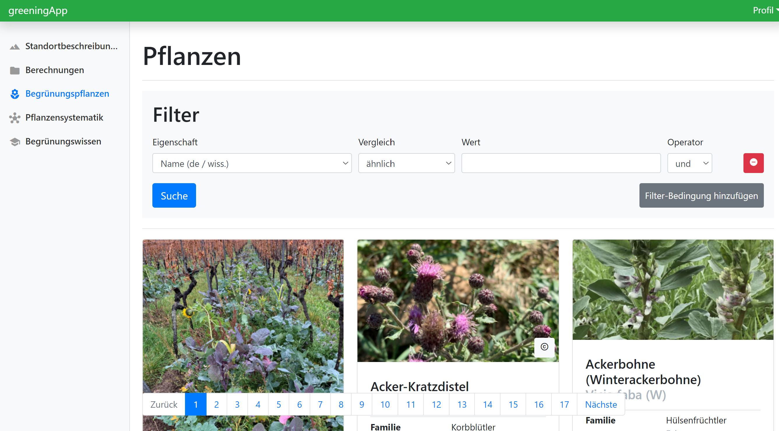Go to page 7 in pagination
The image size is (779, 431).
click(320, 404)
